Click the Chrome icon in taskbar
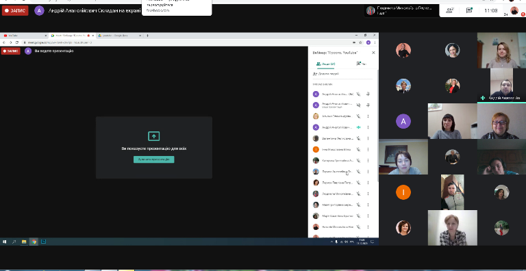526x271 pixels. tap(34, 242)
